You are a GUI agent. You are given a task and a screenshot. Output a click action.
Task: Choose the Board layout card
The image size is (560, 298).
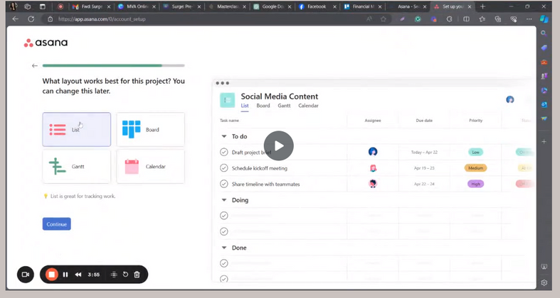click(150, 130)
